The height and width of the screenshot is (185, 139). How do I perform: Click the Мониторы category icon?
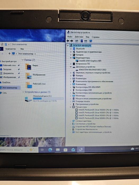click(74, 96)
